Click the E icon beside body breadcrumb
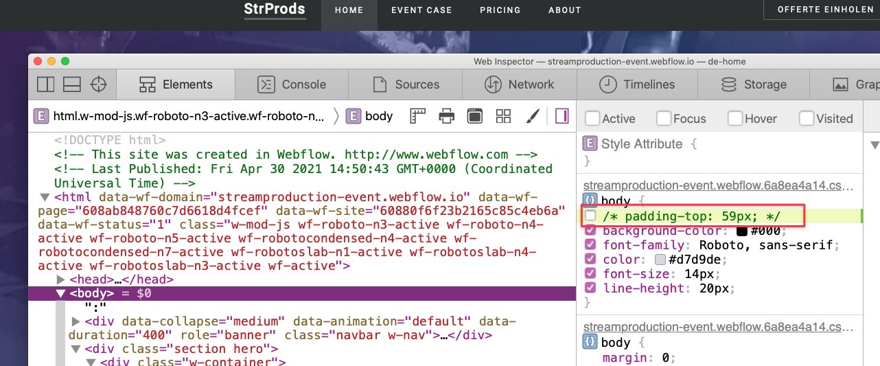The height and width of the screenshot is (366, 880). pyautogui.click(x=354, y=115)
